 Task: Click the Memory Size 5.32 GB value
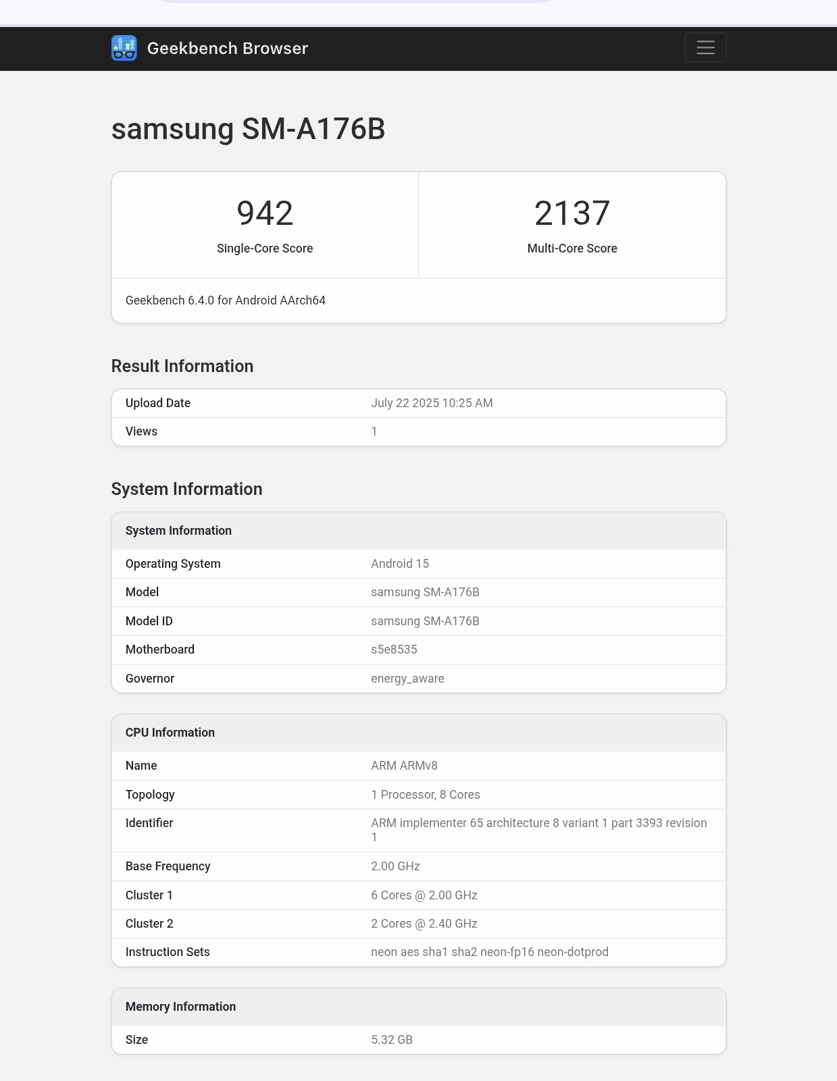coord(391,1040)
